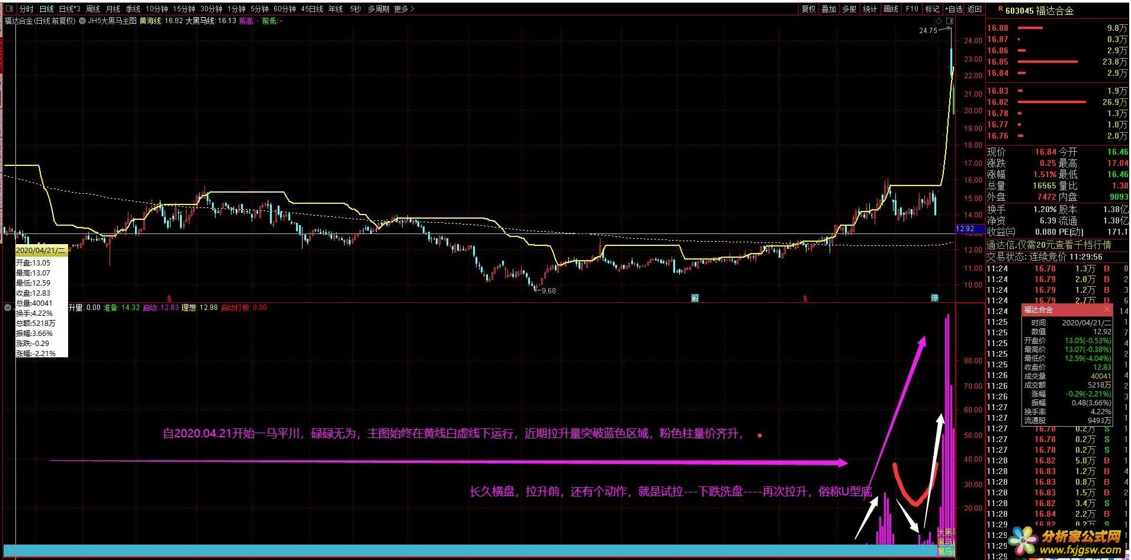1131x560 pixels.
Task: Click the JH5大黑马主图 indicator name
Action: point(113,21)
